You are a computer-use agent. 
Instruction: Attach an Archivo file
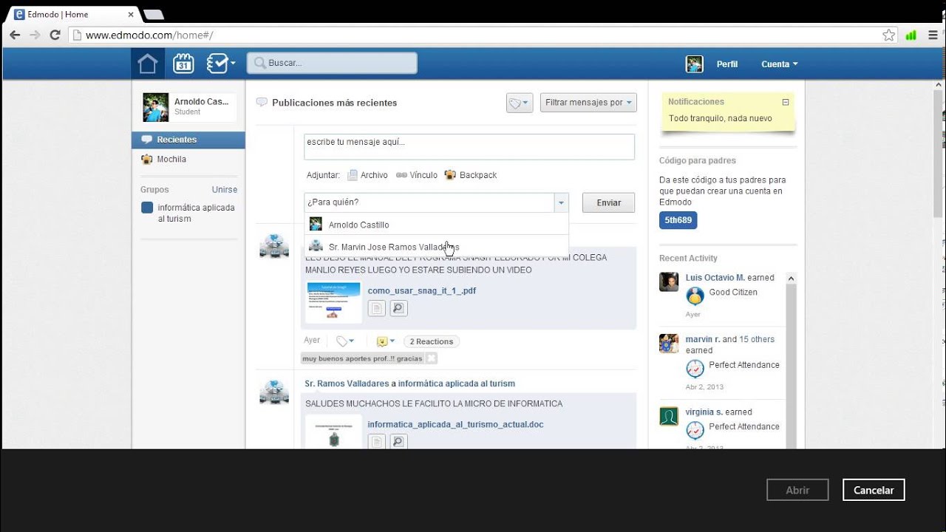[x=367, y=175]
